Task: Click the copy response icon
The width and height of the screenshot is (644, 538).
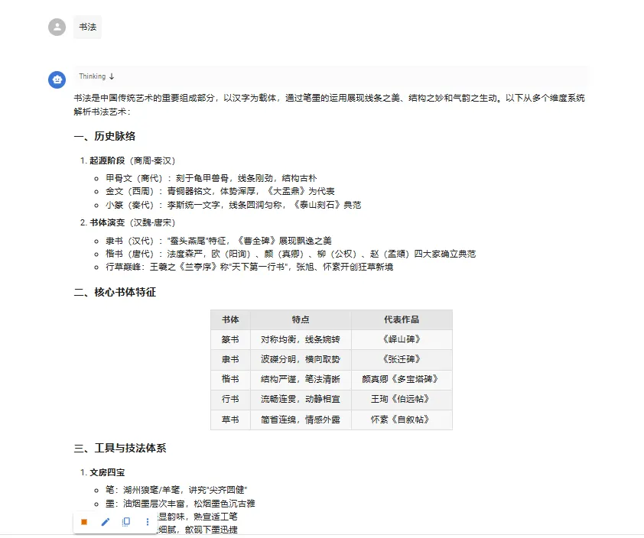Action: point(126,522)
